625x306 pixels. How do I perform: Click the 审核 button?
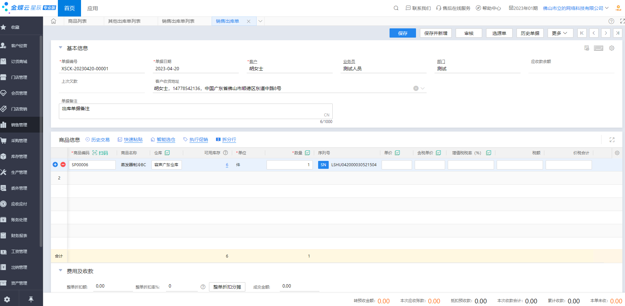[469, 33]
